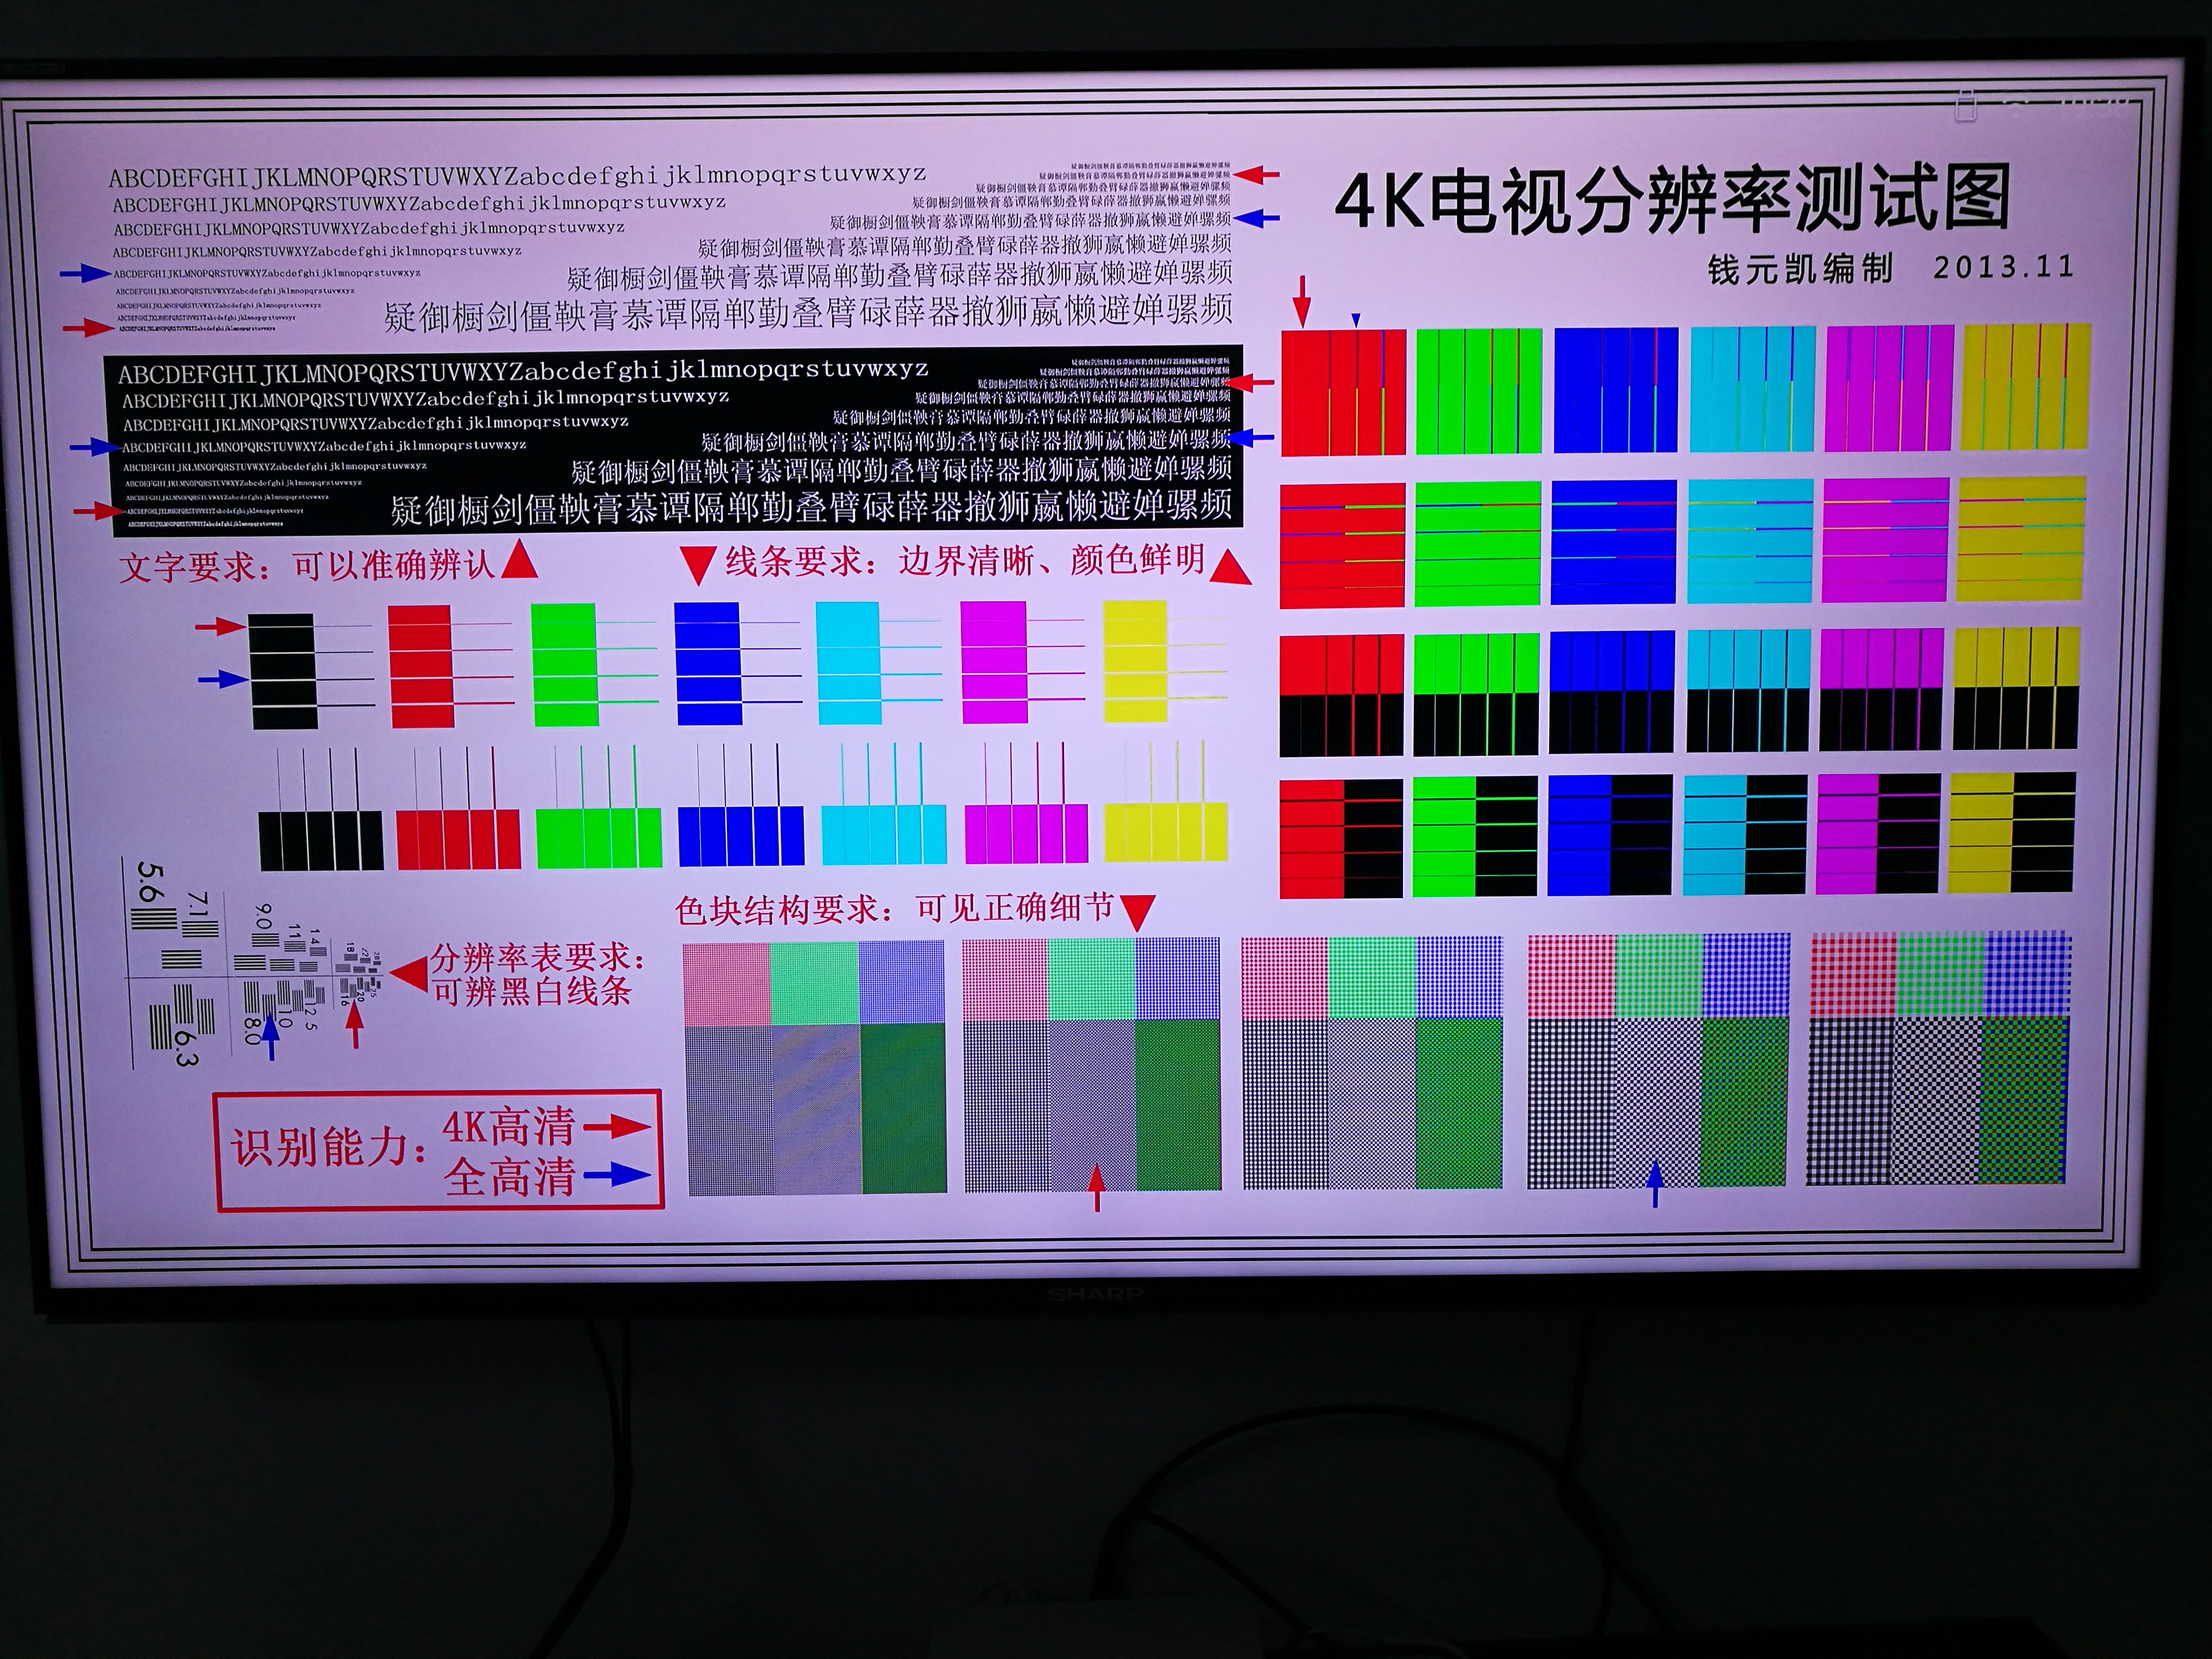Click the SHARP logo on the TV bezel
Viewport: 2212px width, 1659px height.
coord(1095,1294)
